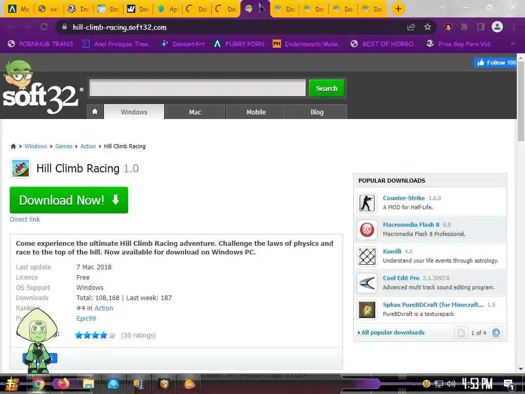Switch to the 'vx-' browser tab
Viewport: 525px width, 394px height.
click(49, 9)
